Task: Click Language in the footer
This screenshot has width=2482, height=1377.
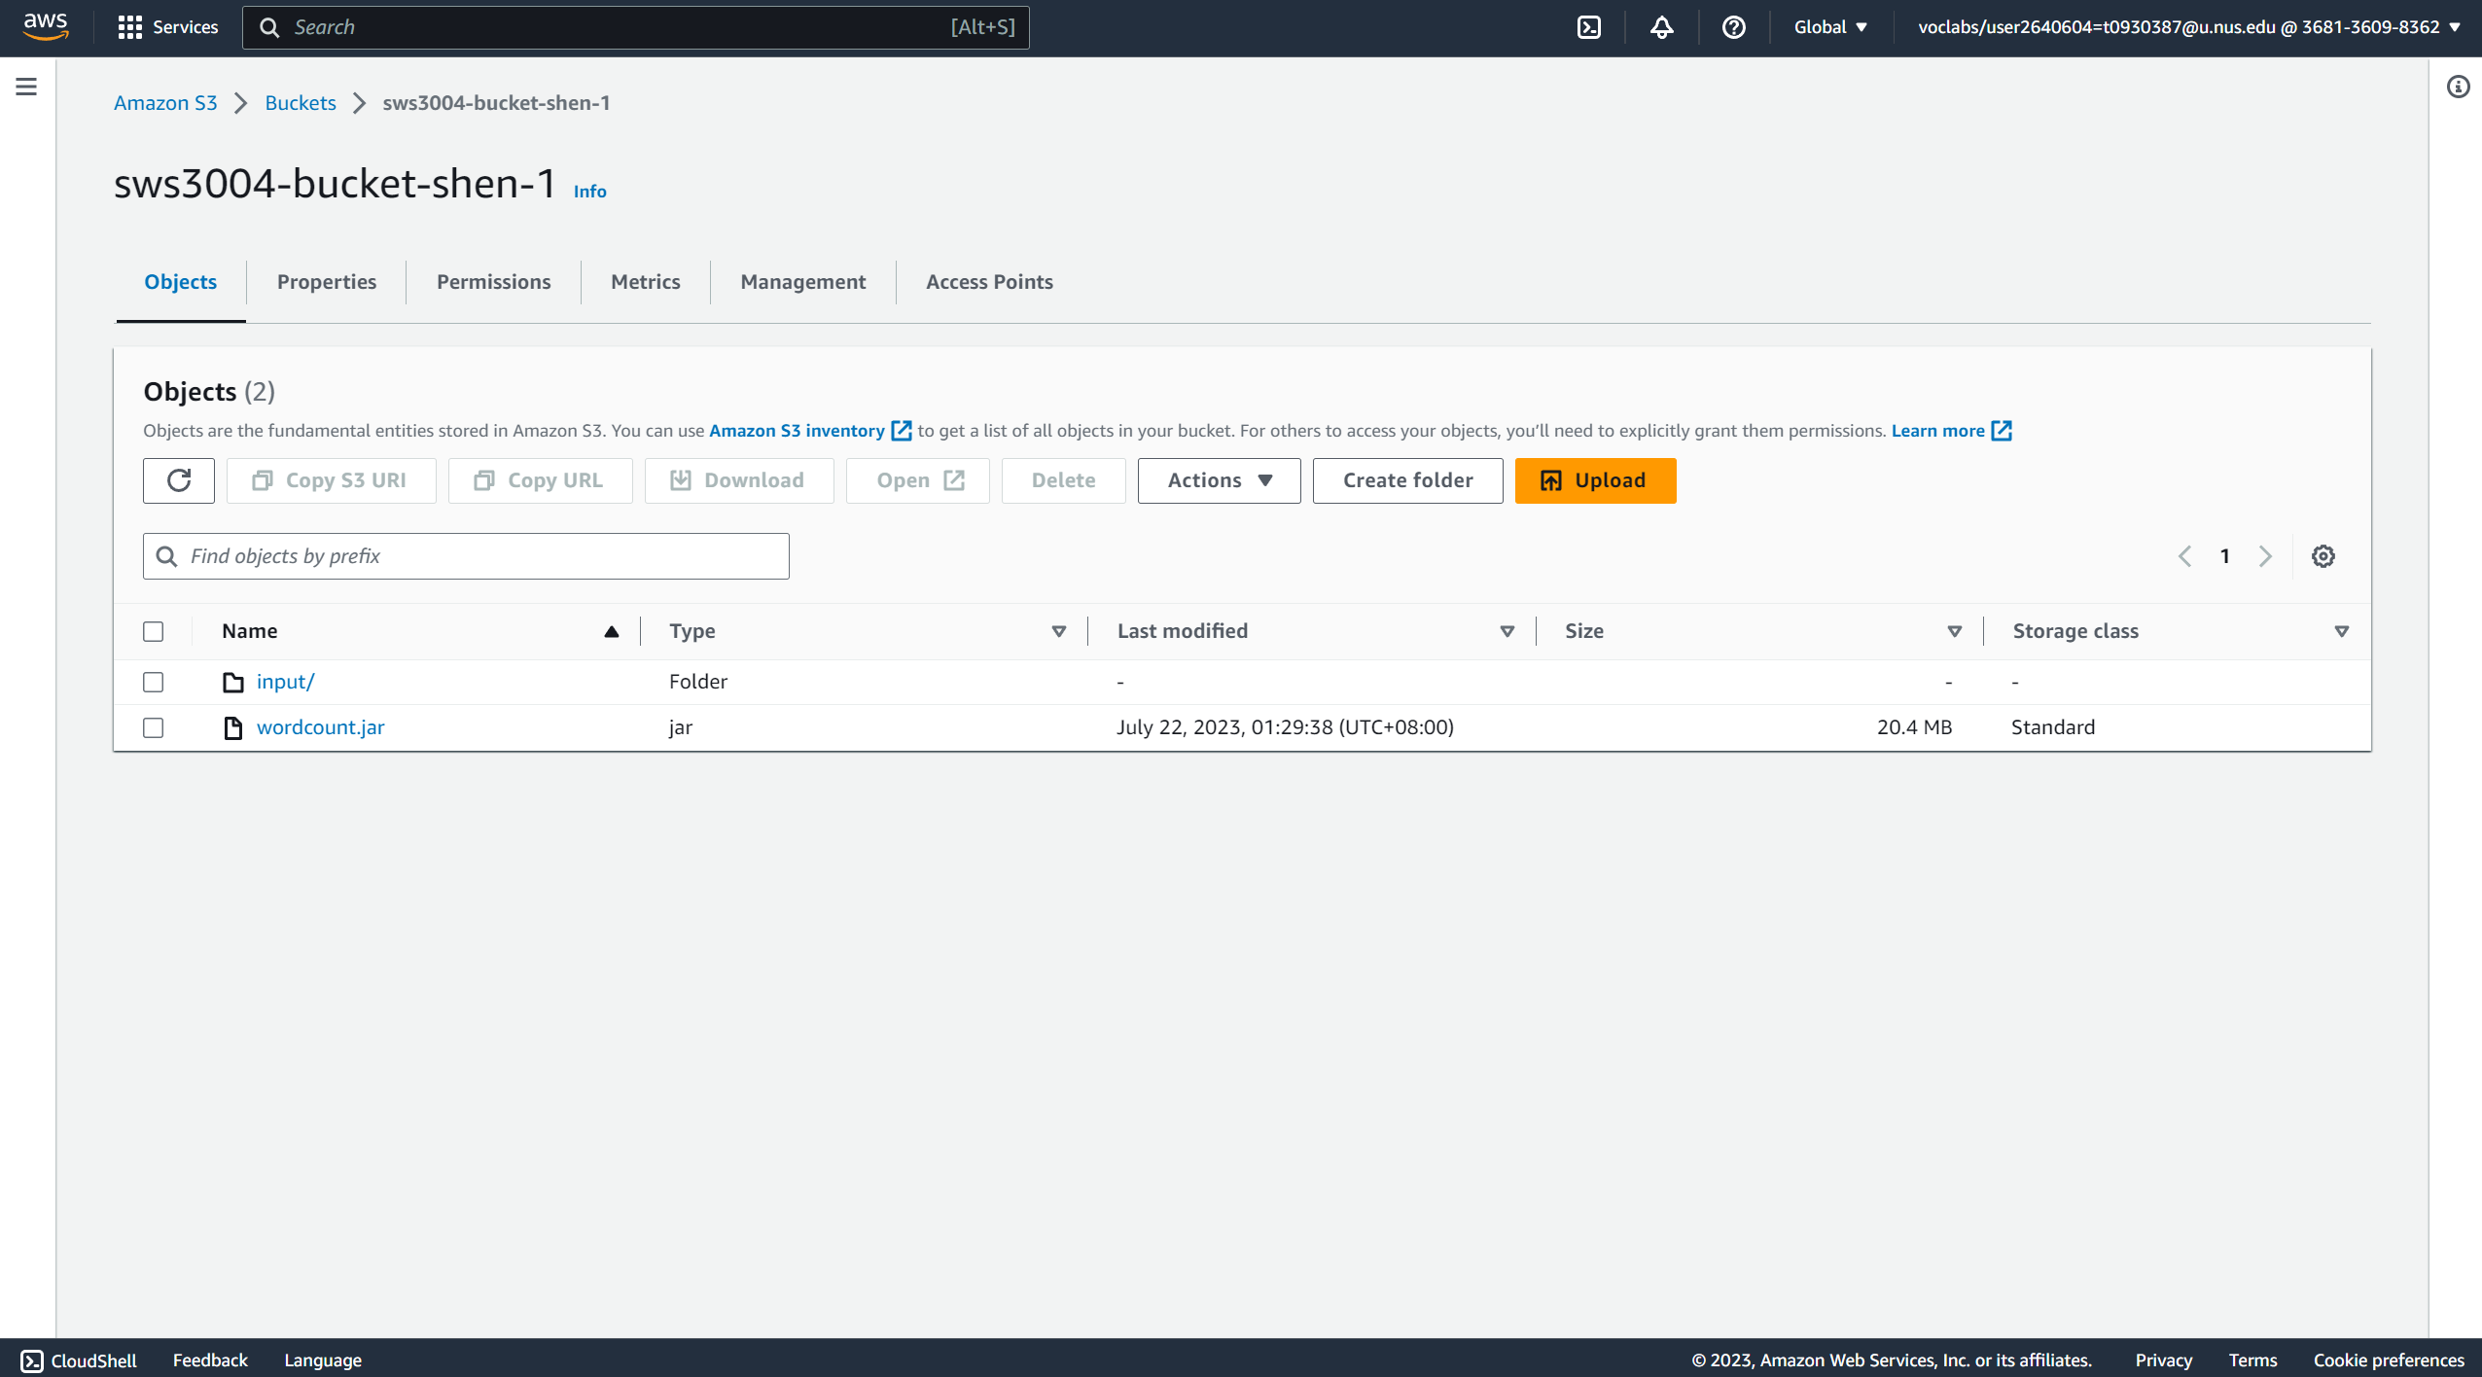Action: 323,1360
